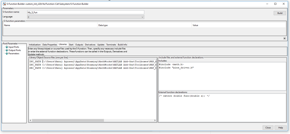Click the Data type column header
Image resolution: width=290 pixels, height=134 pixels.
(145, 25)
